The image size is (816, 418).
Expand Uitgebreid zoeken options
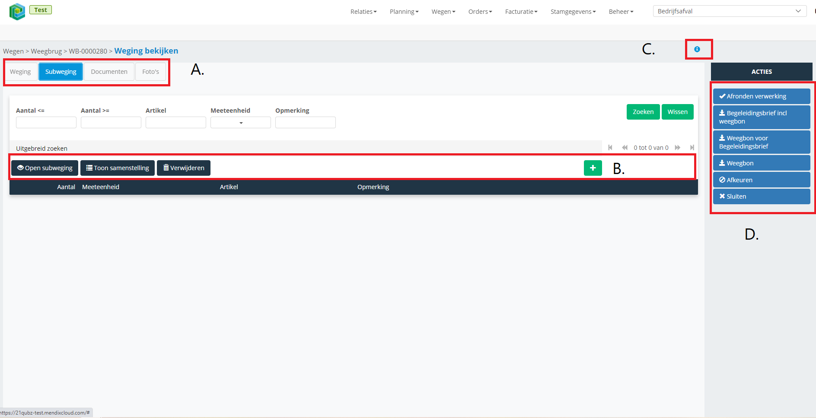pyautogui.click(x=41, y=149)
